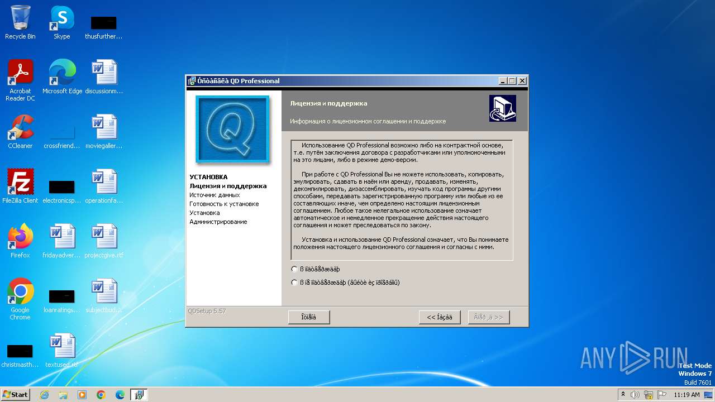Viewport: 715px width, 402px height.
Task: Select the 'thusfurther...' desktop file
Action: point(104,27)
